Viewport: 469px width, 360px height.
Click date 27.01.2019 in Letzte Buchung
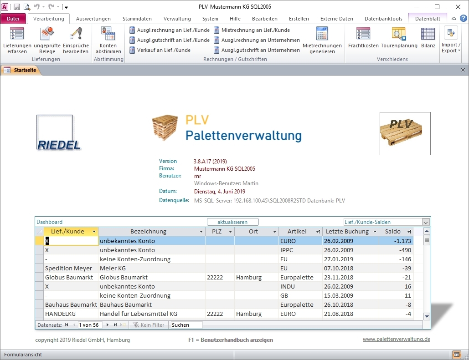click(350, 259)
